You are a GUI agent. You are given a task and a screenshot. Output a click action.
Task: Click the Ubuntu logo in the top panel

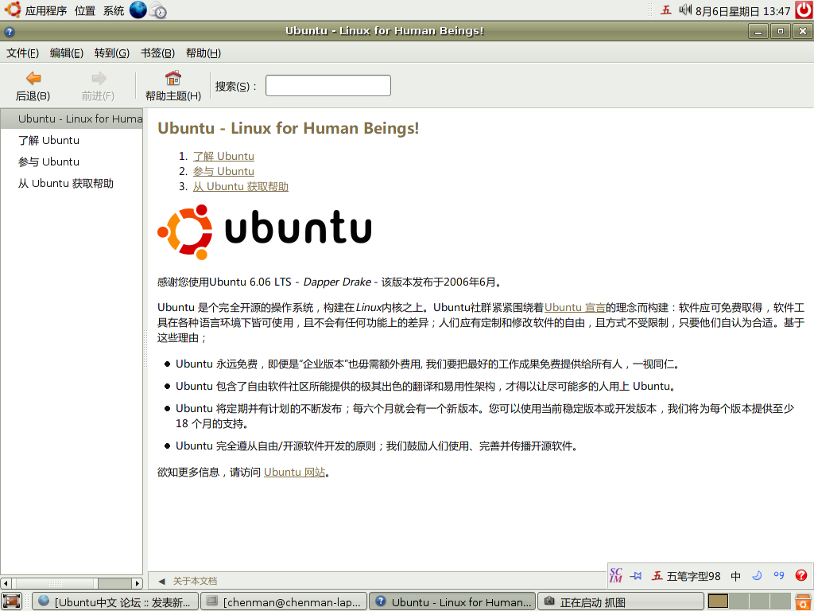tap(13, 10)
